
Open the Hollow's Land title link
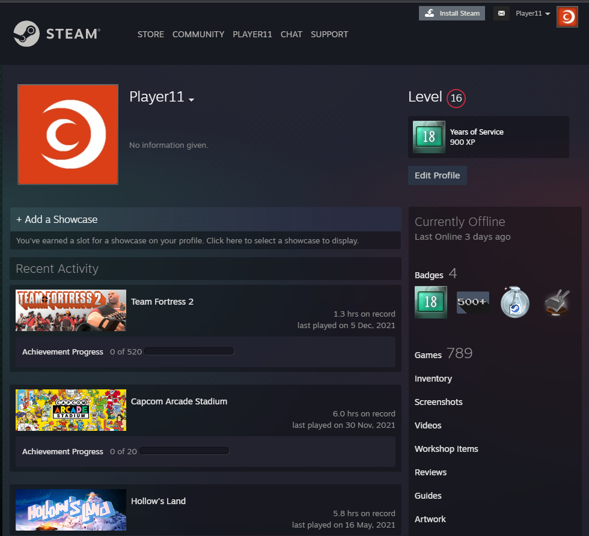[158, 501]
